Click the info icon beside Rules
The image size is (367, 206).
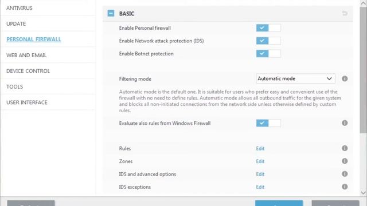tap(345, 148)
